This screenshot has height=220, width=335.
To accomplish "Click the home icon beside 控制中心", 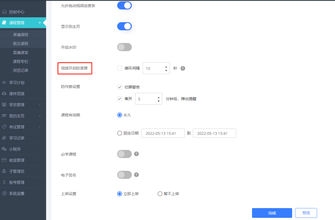I will [4, 12].
